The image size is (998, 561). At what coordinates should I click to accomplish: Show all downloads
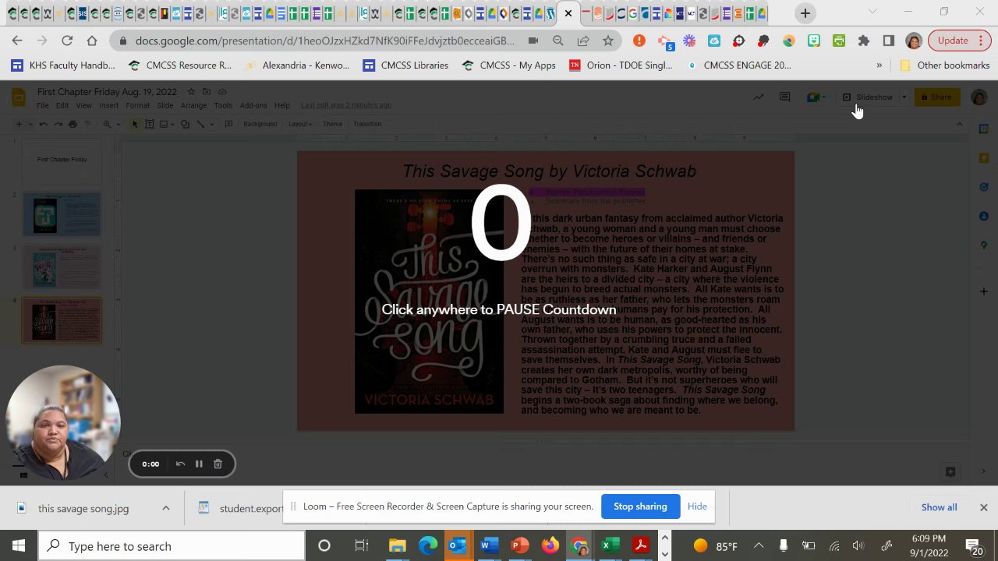[x=939, y=507]
